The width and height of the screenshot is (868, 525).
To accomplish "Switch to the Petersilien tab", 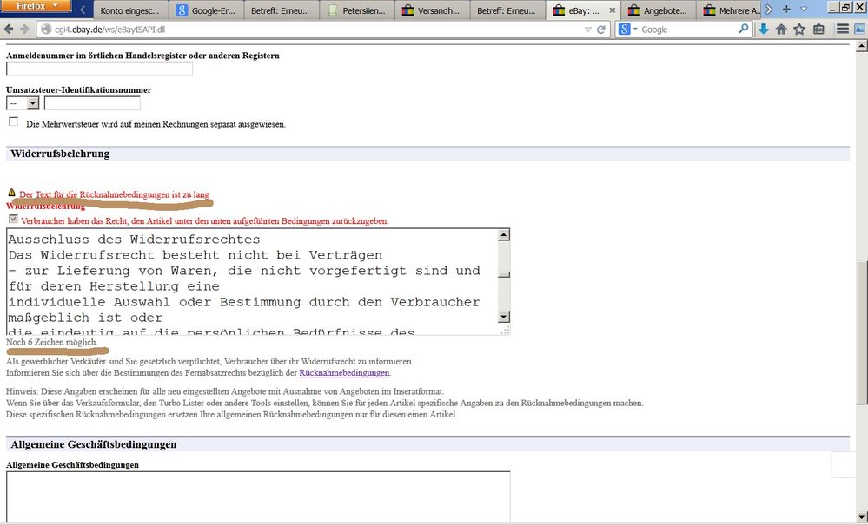I will coord(357,11).
